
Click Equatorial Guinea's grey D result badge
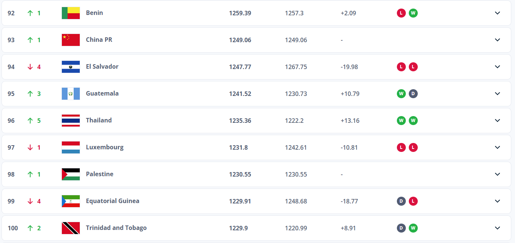[401, 201]
